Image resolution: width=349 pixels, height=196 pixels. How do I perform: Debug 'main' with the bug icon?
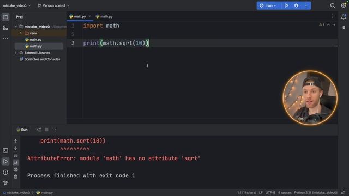[296, 5]
